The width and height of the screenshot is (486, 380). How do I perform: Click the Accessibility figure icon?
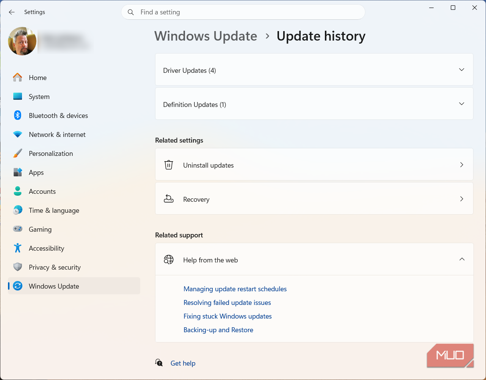click(17, 248)
